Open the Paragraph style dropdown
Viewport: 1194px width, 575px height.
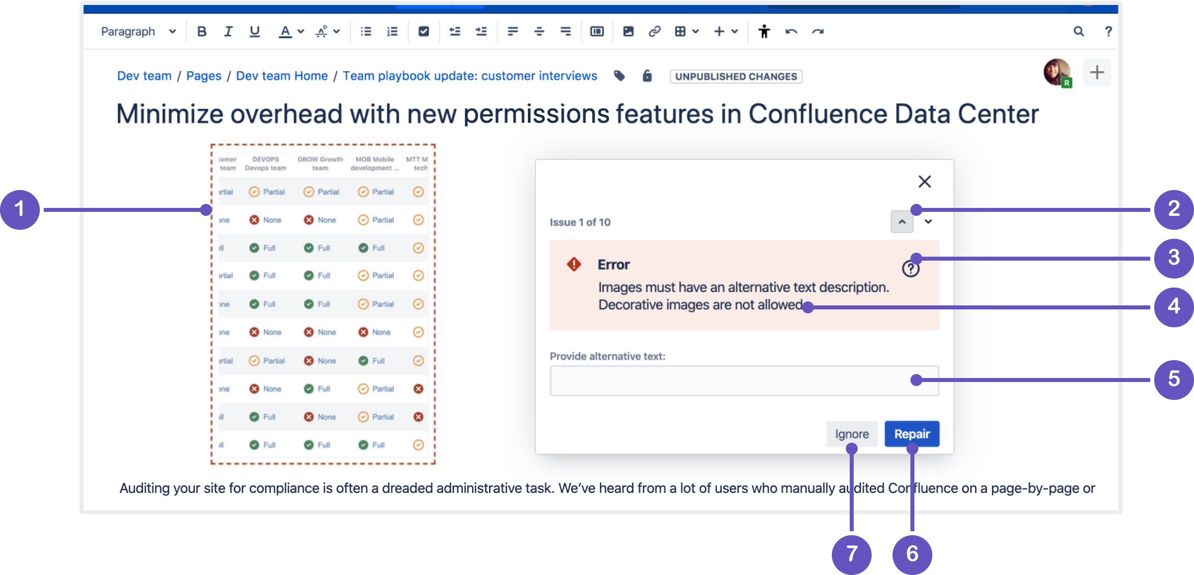138,32
